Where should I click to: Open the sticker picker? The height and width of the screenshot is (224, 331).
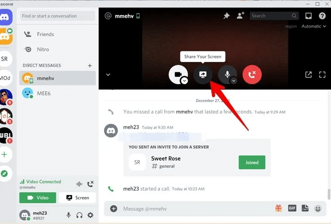[x=305, y=208]
